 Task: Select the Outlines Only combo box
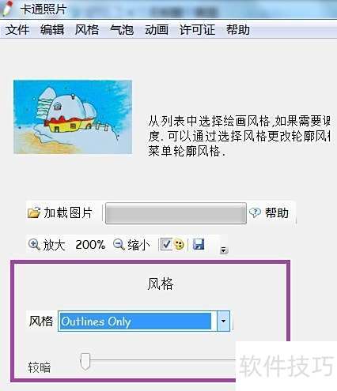click(x=144, y=321)
